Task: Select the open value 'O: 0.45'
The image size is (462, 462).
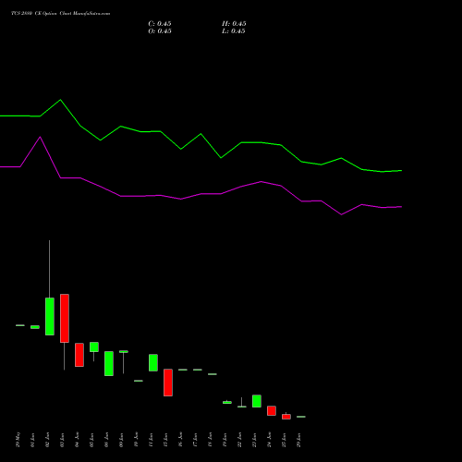Action: [160, 31]
